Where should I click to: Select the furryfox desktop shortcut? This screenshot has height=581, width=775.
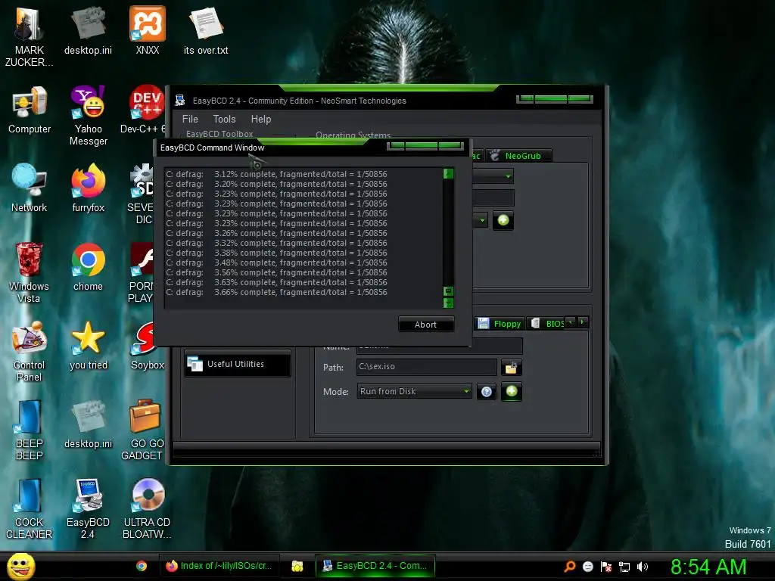click(x=89, y=188)
